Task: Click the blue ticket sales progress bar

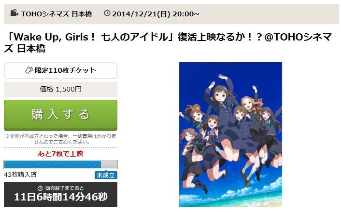Action: 60,164
